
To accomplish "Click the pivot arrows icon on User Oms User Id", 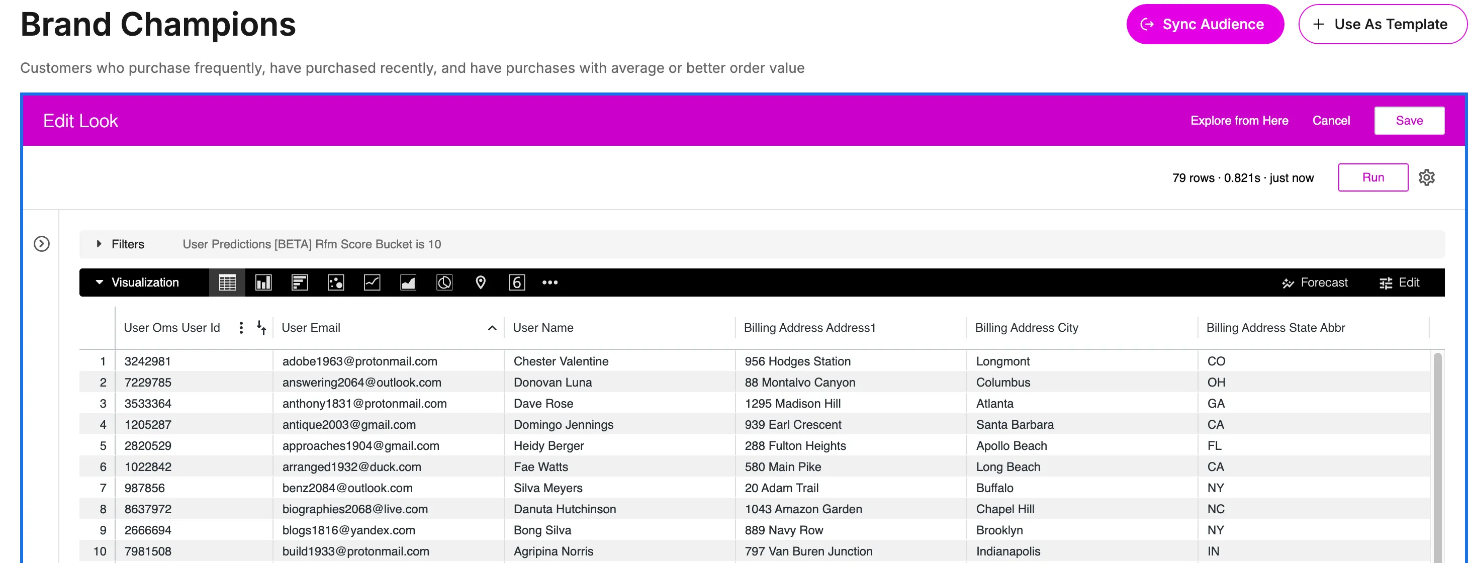I will tap(261, 327).
